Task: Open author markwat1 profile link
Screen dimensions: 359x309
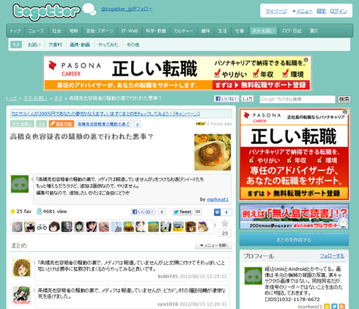Action: pyautogui.click(x=218, y=200)
